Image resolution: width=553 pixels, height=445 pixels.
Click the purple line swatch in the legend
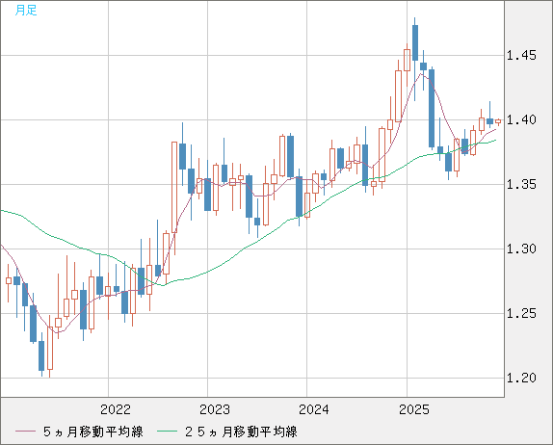[x=25, y=432]
